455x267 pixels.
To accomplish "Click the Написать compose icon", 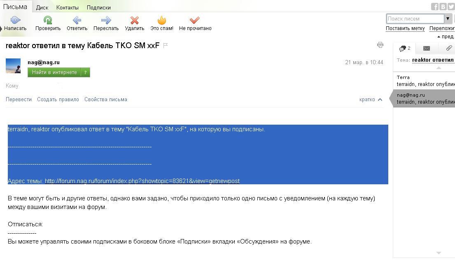I will [15, 20].
